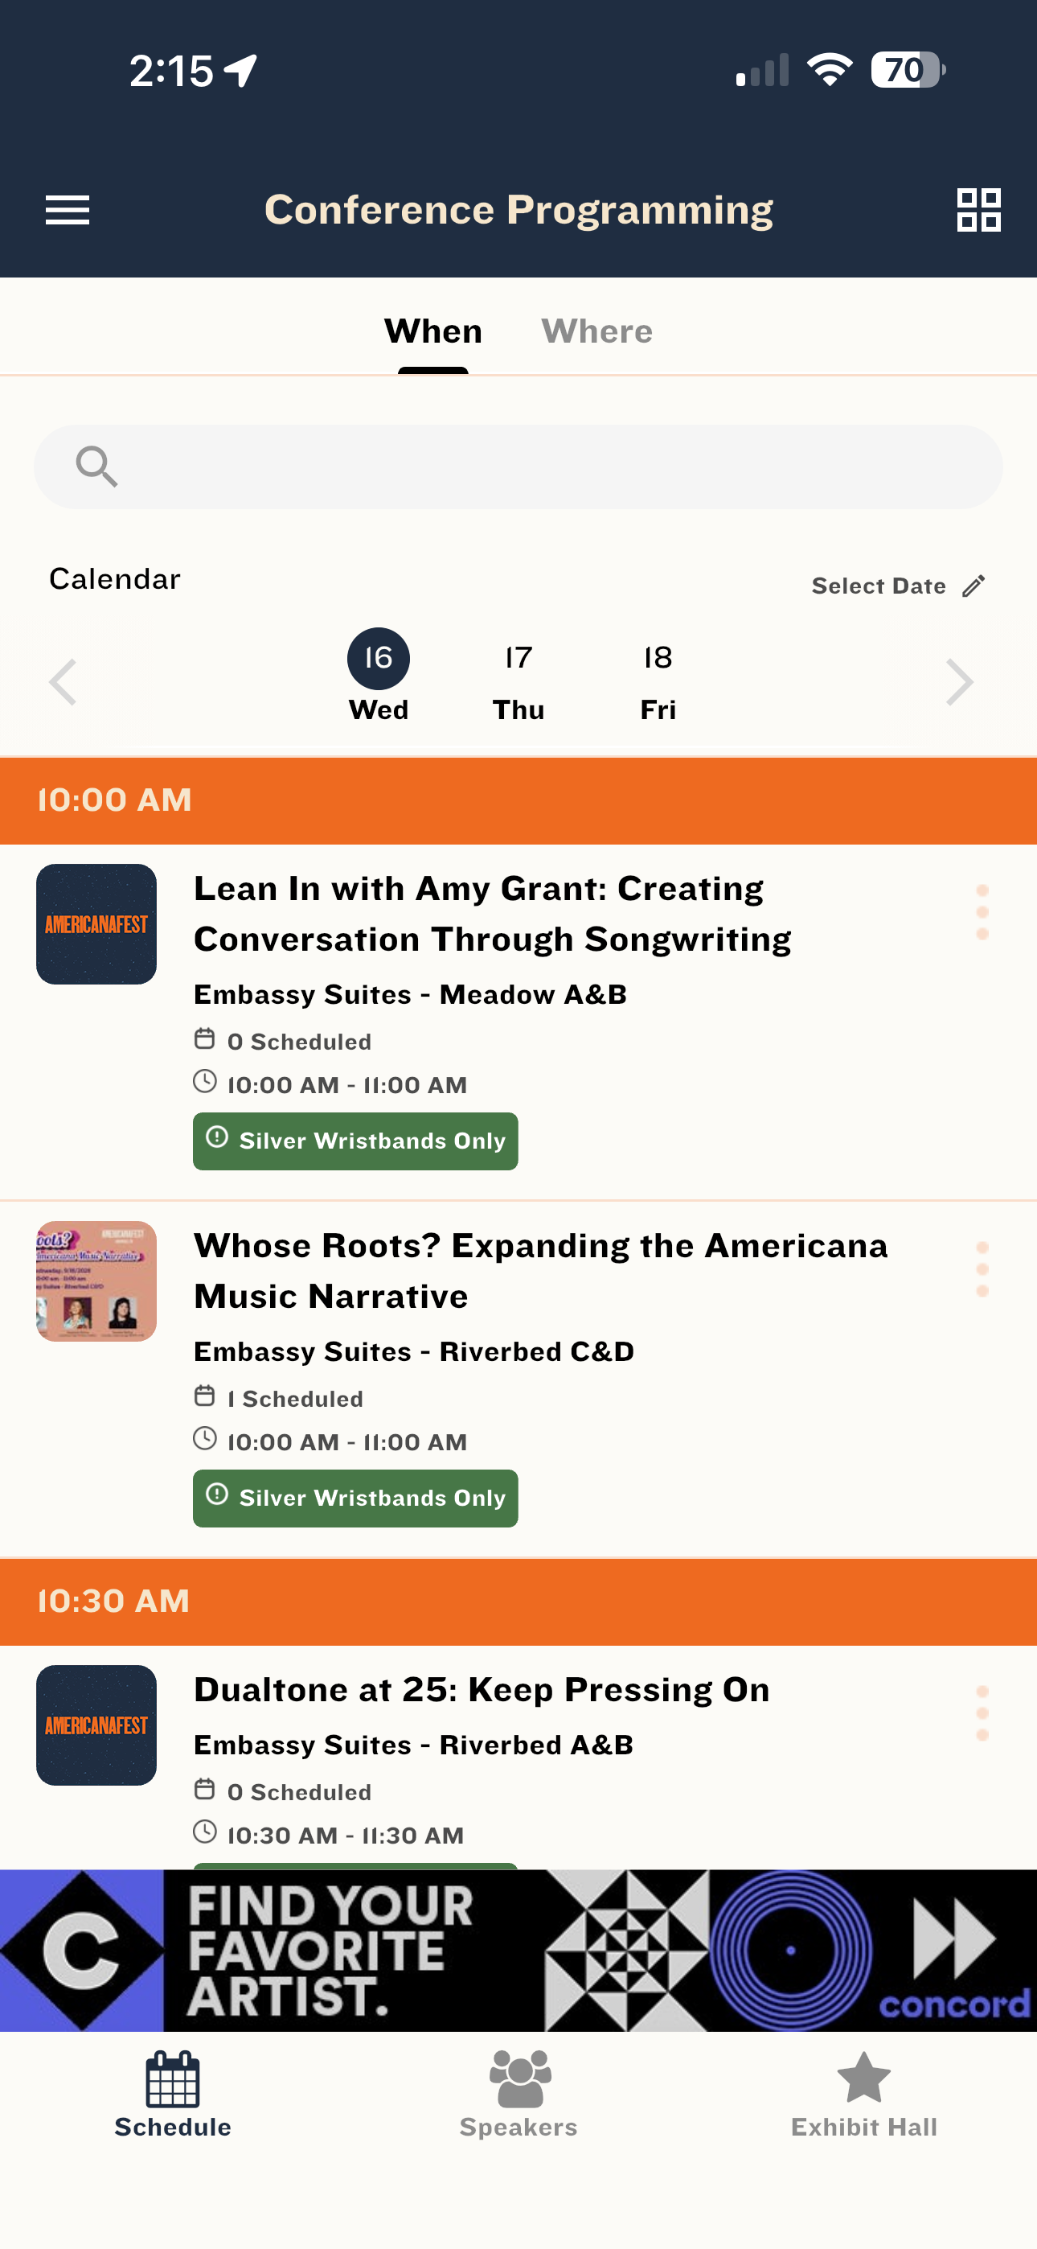Viewport: 1037px width, 2249px height.
Task: Open the Concord Find Your Favorite Artist banner
Action: pos(518,1951)
